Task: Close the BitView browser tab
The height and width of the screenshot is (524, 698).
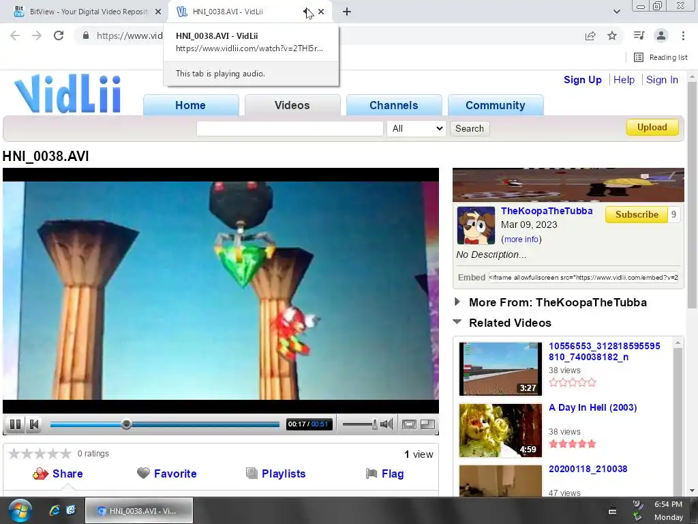Action: tap(158, 12)
